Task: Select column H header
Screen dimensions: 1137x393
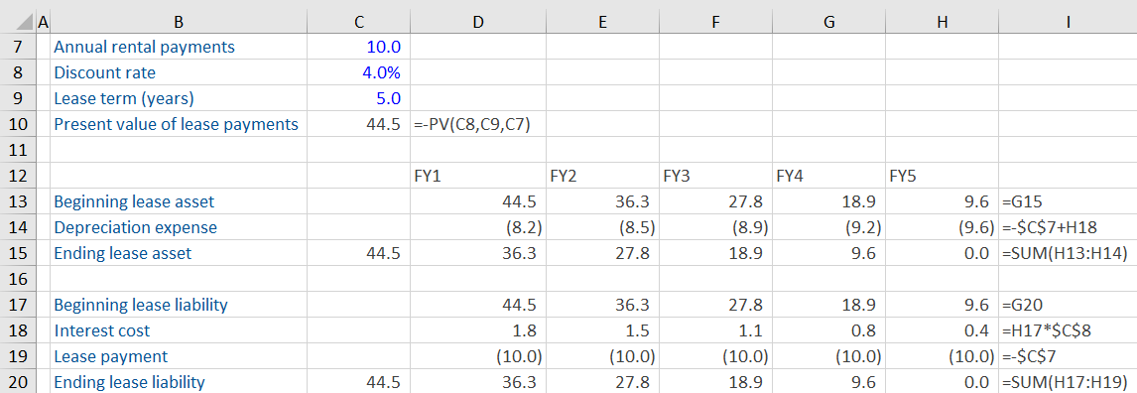Action: pyautogui.click(x=942, y=23)
